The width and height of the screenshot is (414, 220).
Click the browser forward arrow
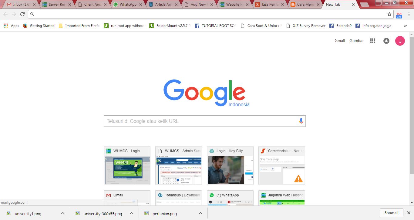tap(14, 14)
